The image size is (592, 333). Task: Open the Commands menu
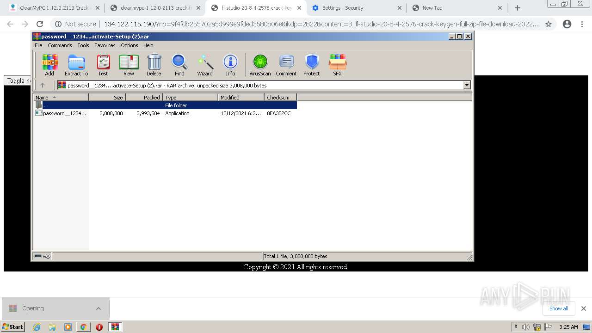click(x=60, y=45)
